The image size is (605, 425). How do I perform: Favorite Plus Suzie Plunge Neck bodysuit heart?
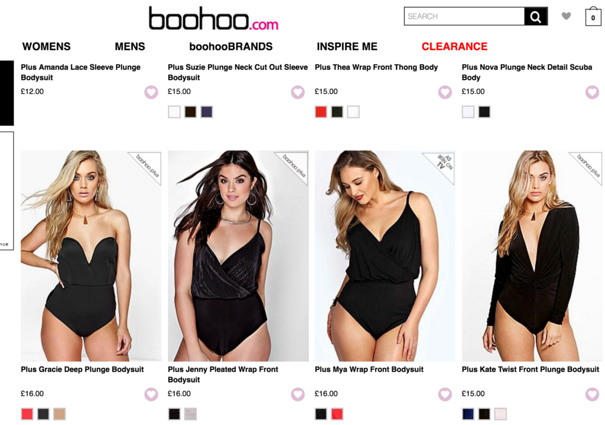pos(298,92)
